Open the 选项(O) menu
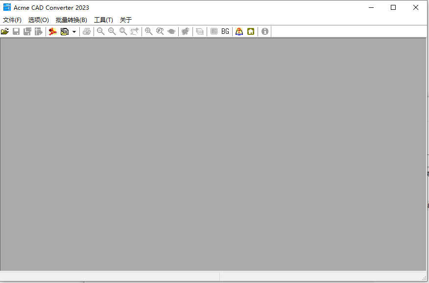 tap(39, 20)
